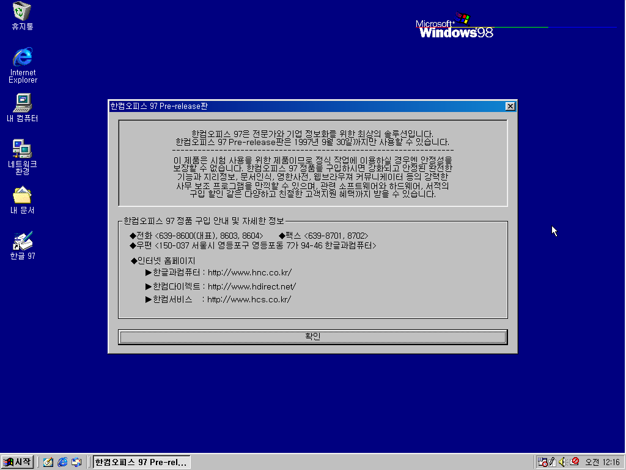Launch Internet Explorer from the quick launch bar
626x470 pixels.
tap(62, 462)
